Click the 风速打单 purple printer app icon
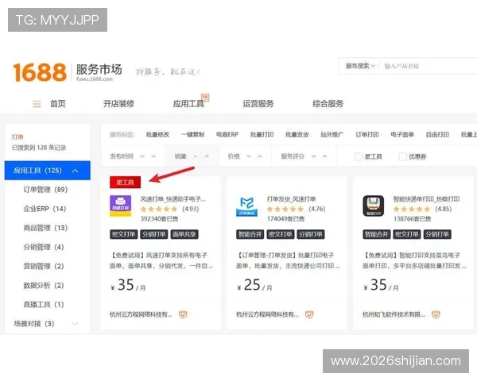 pos(121,206)
